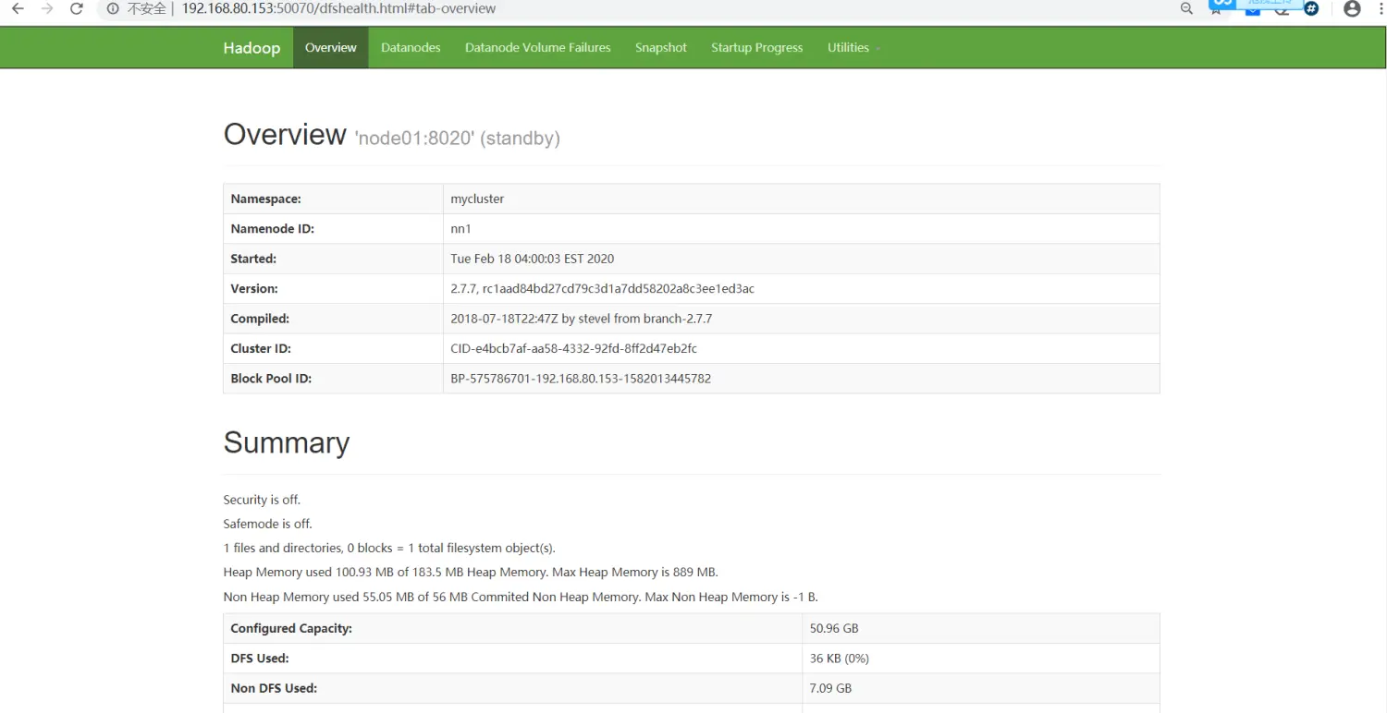Go back with the browser back arrow

[18, 8]
